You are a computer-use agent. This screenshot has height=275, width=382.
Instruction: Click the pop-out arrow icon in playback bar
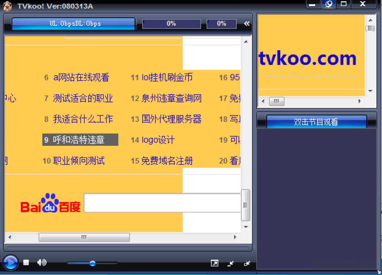coord(215,263)
